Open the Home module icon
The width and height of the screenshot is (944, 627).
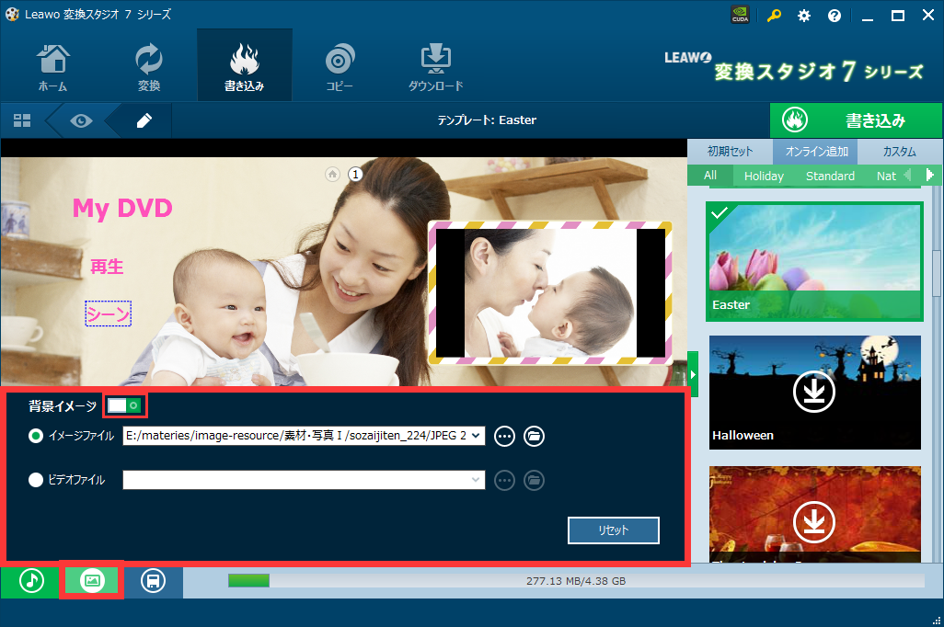[x=52, y=65]
